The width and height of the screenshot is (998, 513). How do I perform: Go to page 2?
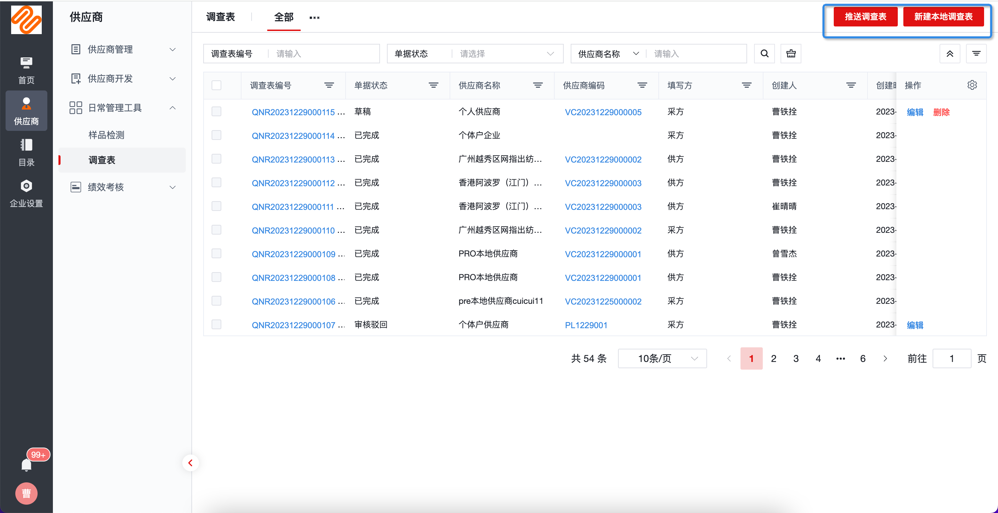[773, 358]
